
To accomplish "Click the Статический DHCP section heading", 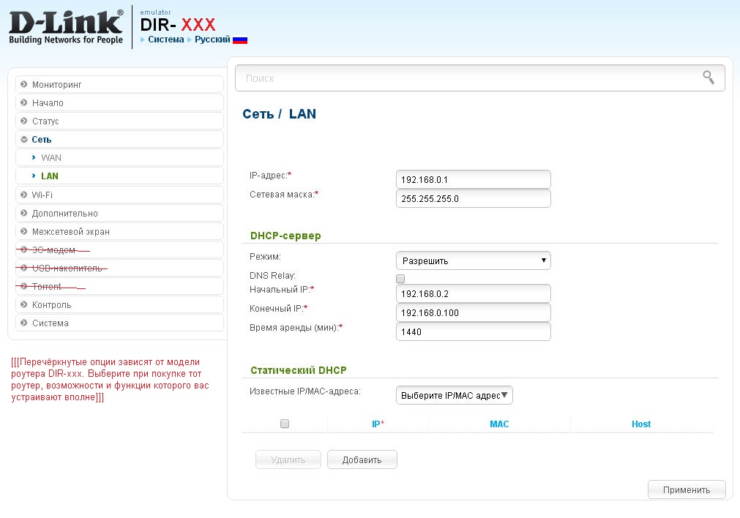I will point(298,370).
